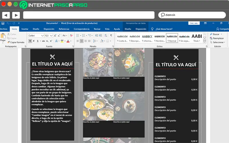Image resolution: width=229 pixels, height=143 pixels.
Task: Switch to the Vista tab
Action: 107,29
